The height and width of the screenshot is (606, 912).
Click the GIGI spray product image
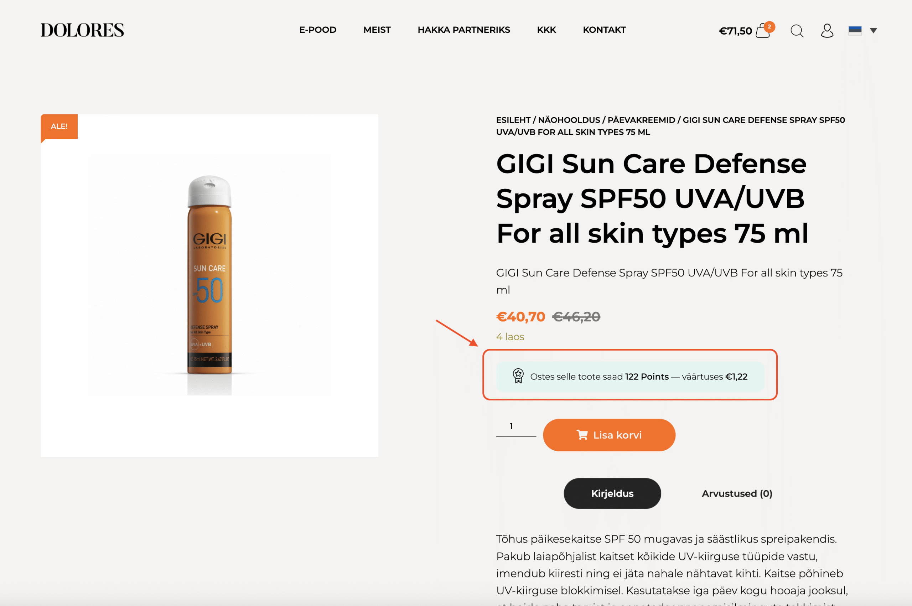click(209, 285)
